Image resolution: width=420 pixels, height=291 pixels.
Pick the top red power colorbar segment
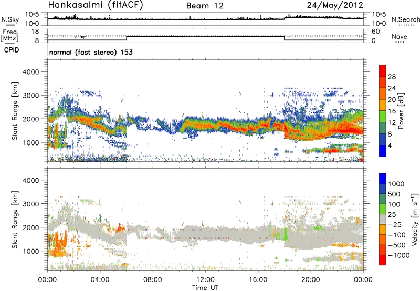click(x=383, y=71)
